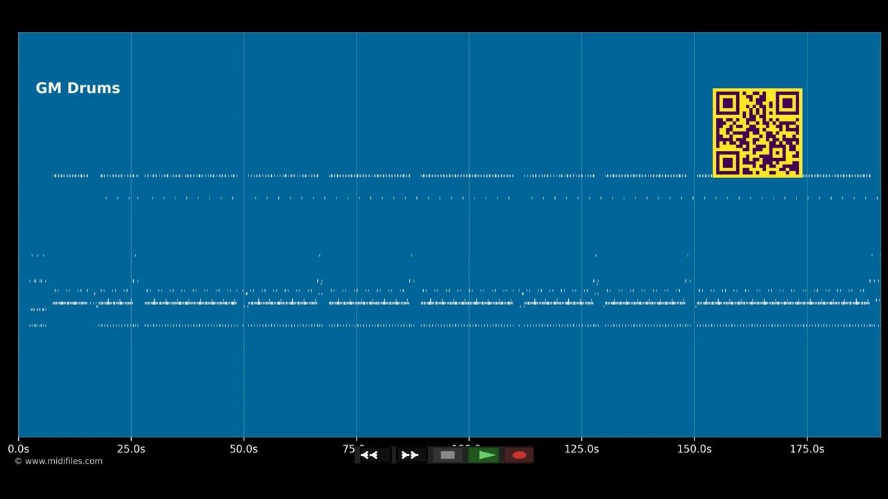Viewport: 888px width, 499px height.
Task: Click the 125.0s timeline label
Action: coord(581,449)
